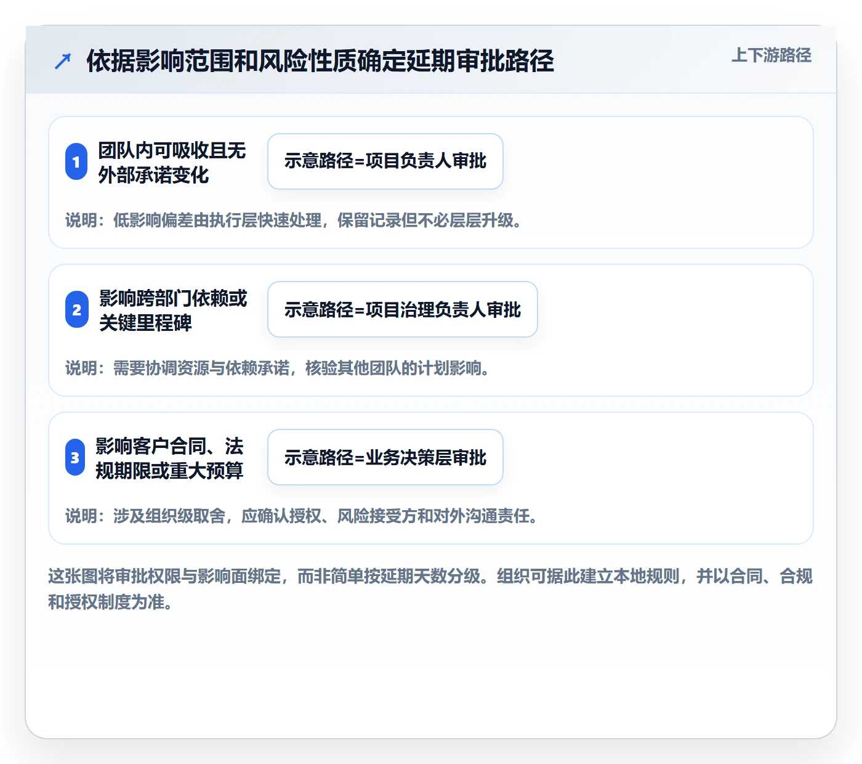This screenshot has width=862, height=764.
Task: Click the heading 依据影响范围和风险性质确定延期审批路径
Action: (320, 61)
